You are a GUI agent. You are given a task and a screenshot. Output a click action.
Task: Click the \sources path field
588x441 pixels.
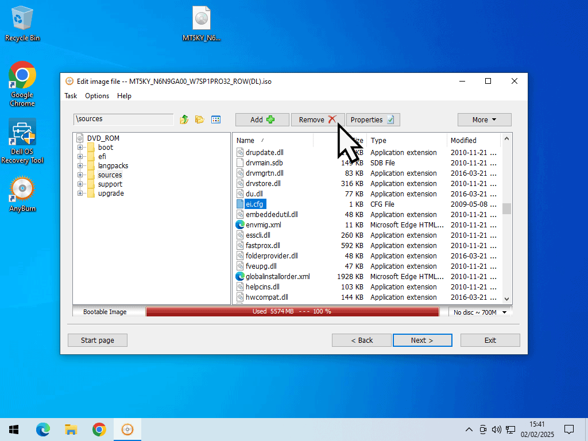[123, 119]
